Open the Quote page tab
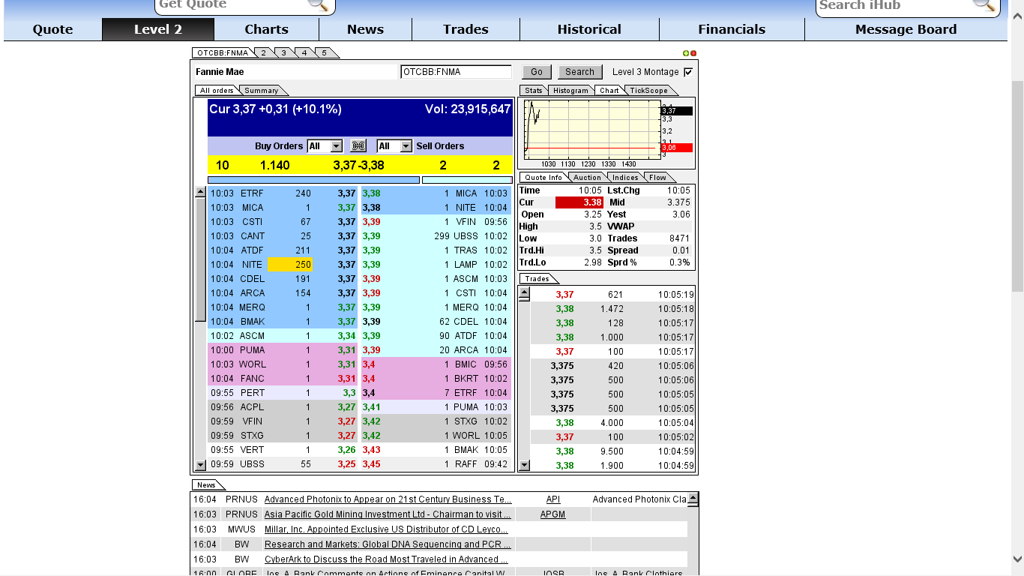The image size is (1024, 576). point(53,29)
